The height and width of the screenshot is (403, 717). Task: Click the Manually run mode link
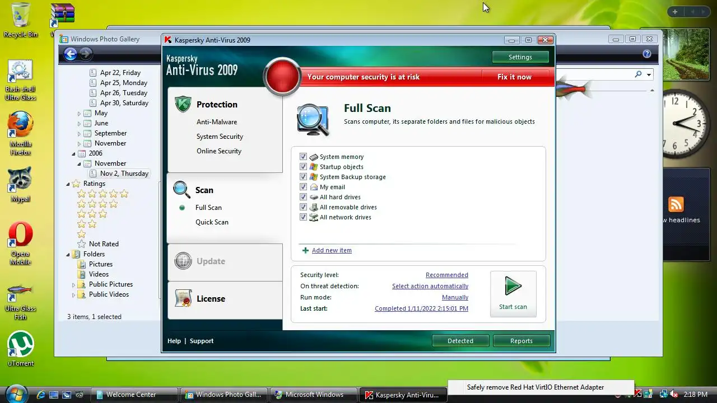click(x=455, y=297)
